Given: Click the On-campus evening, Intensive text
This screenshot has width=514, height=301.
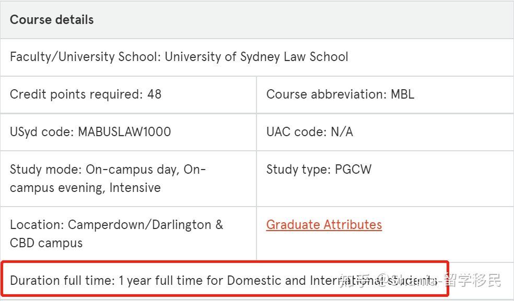Looking at the screenshot, I should click(85, 188).
